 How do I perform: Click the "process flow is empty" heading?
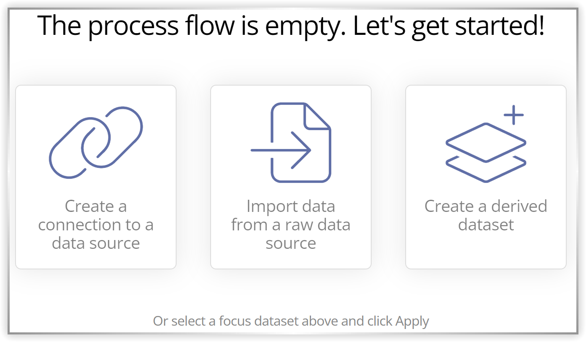(x=291, y=25)
